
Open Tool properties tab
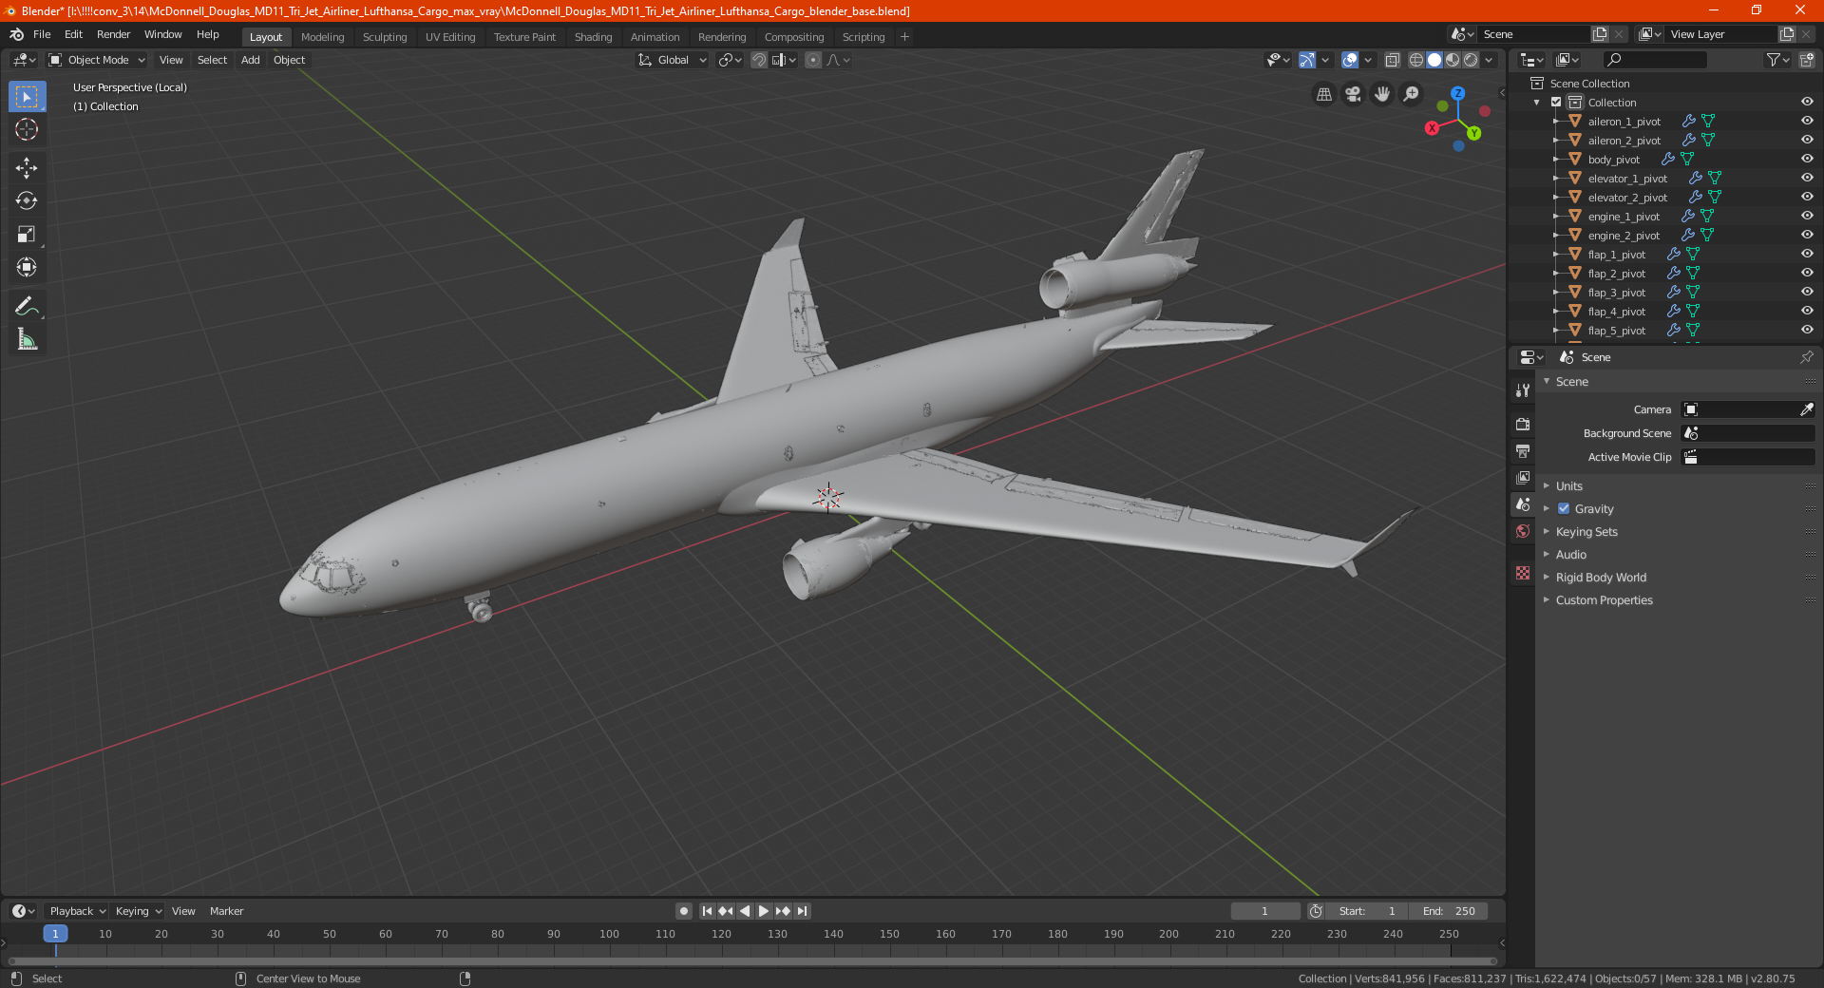tap(1523, 389)
